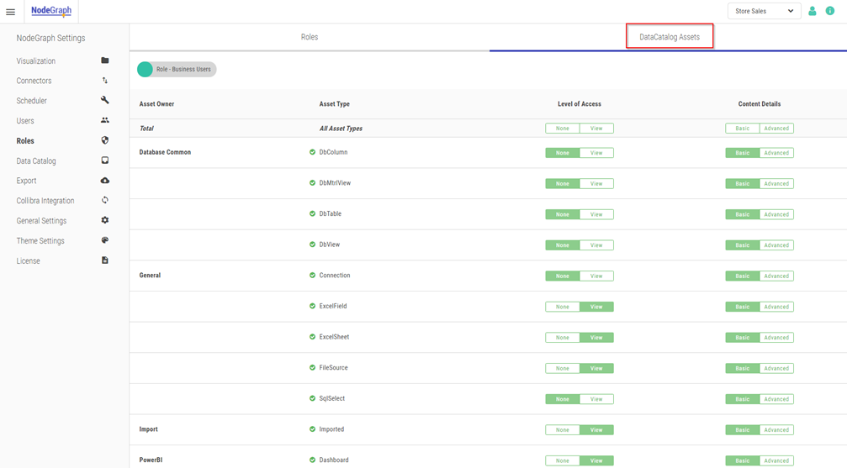
Task: Click the Scheduler wrench icon
Action: pos(105,100)
